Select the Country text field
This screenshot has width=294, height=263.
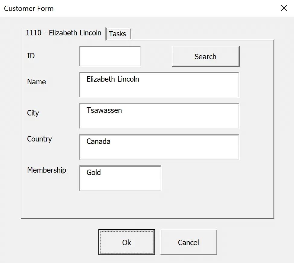click(159, 147)
